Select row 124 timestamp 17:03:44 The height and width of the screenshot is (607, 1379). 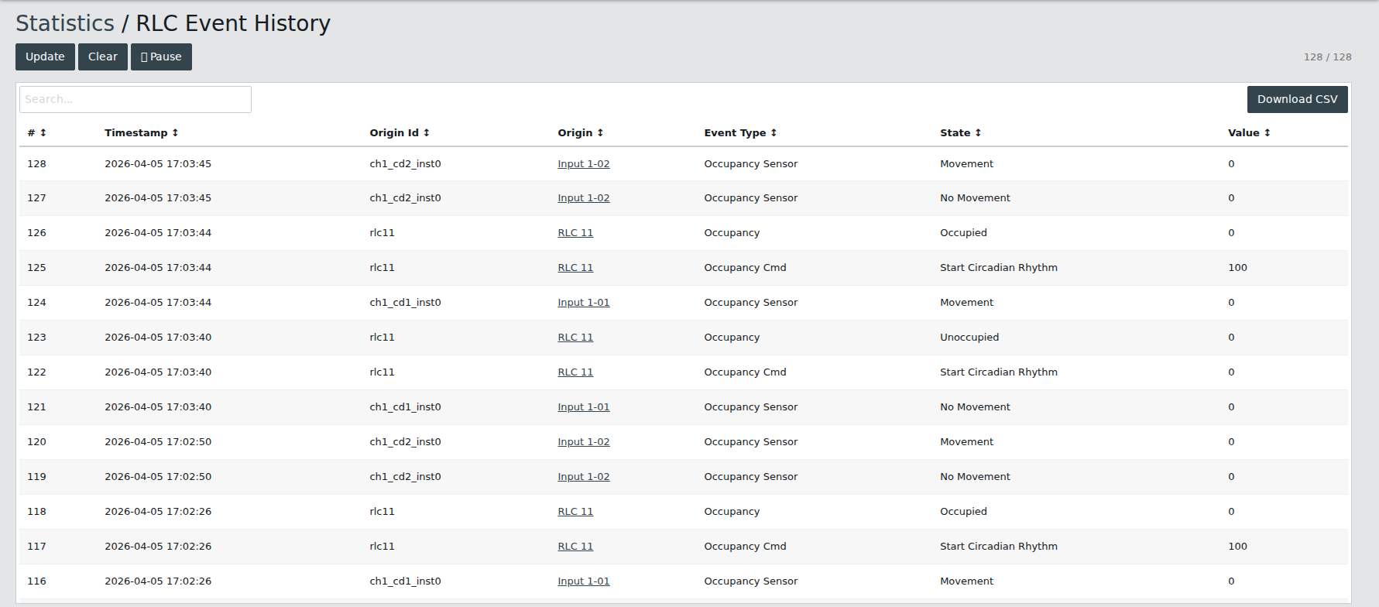click(158, 302)
